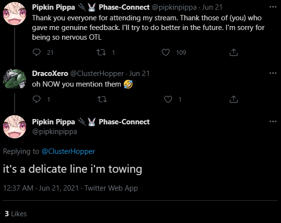Like DracoXero's tweet
The height and width of the screenshot is (223, 281).
[x=168, y=99]
